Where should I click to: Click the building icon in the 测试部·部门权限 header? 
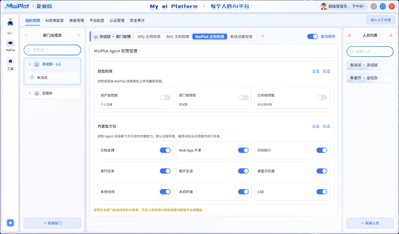pyautogui.click(x=96, y=37)
